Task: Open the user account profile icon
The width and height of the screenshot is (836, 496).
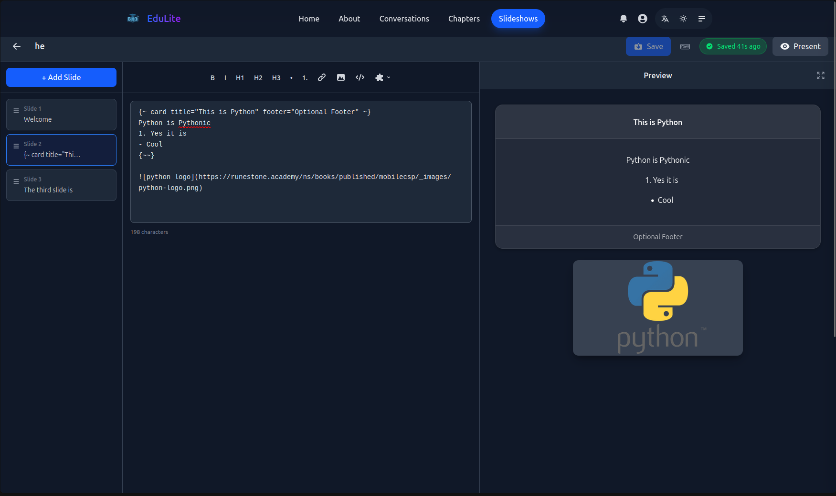Action: point(643,19)
